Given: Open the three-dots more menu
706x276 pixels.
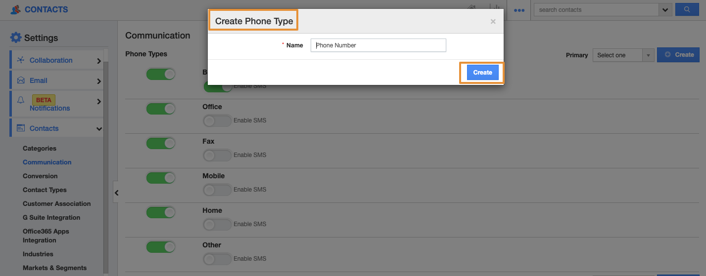Looking at the screenshot, I should tap(519, 10).
